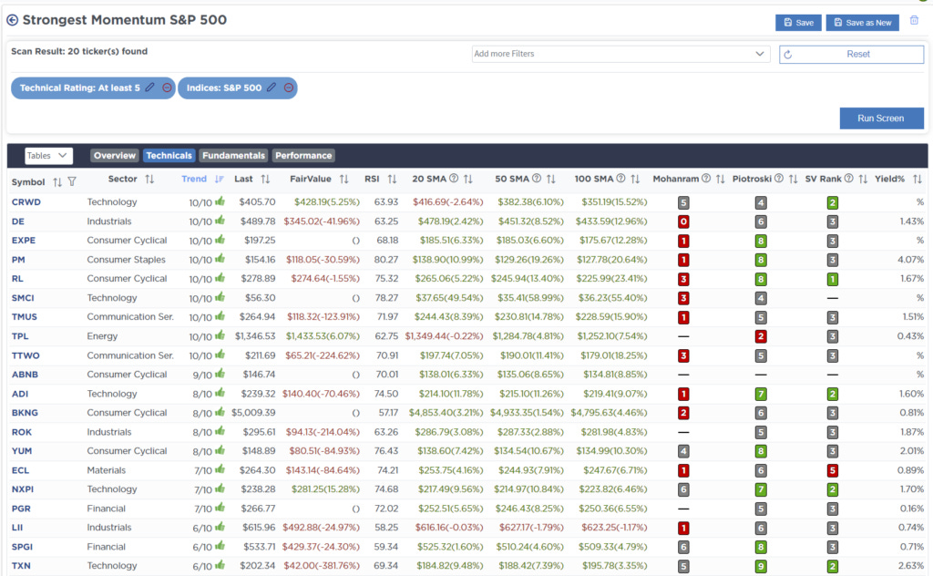Open the DE ticker link

pos(18,221)
